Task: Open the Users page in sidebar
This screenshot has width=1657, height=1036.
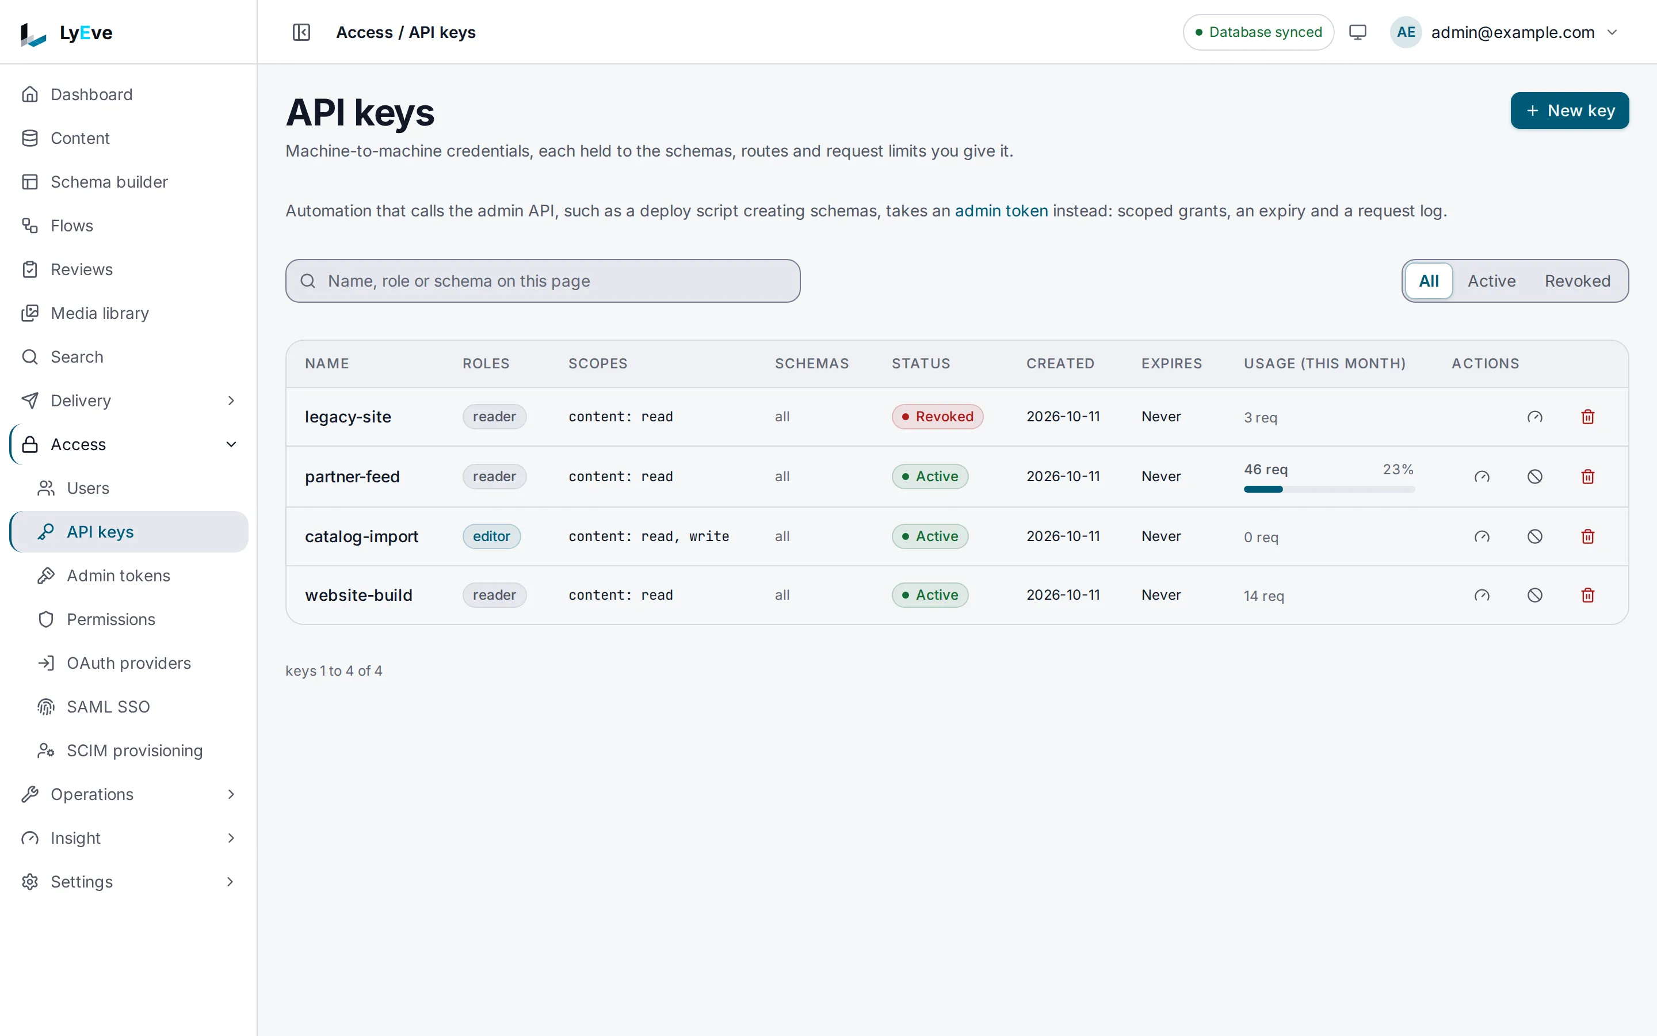Action: pos(129,489)
